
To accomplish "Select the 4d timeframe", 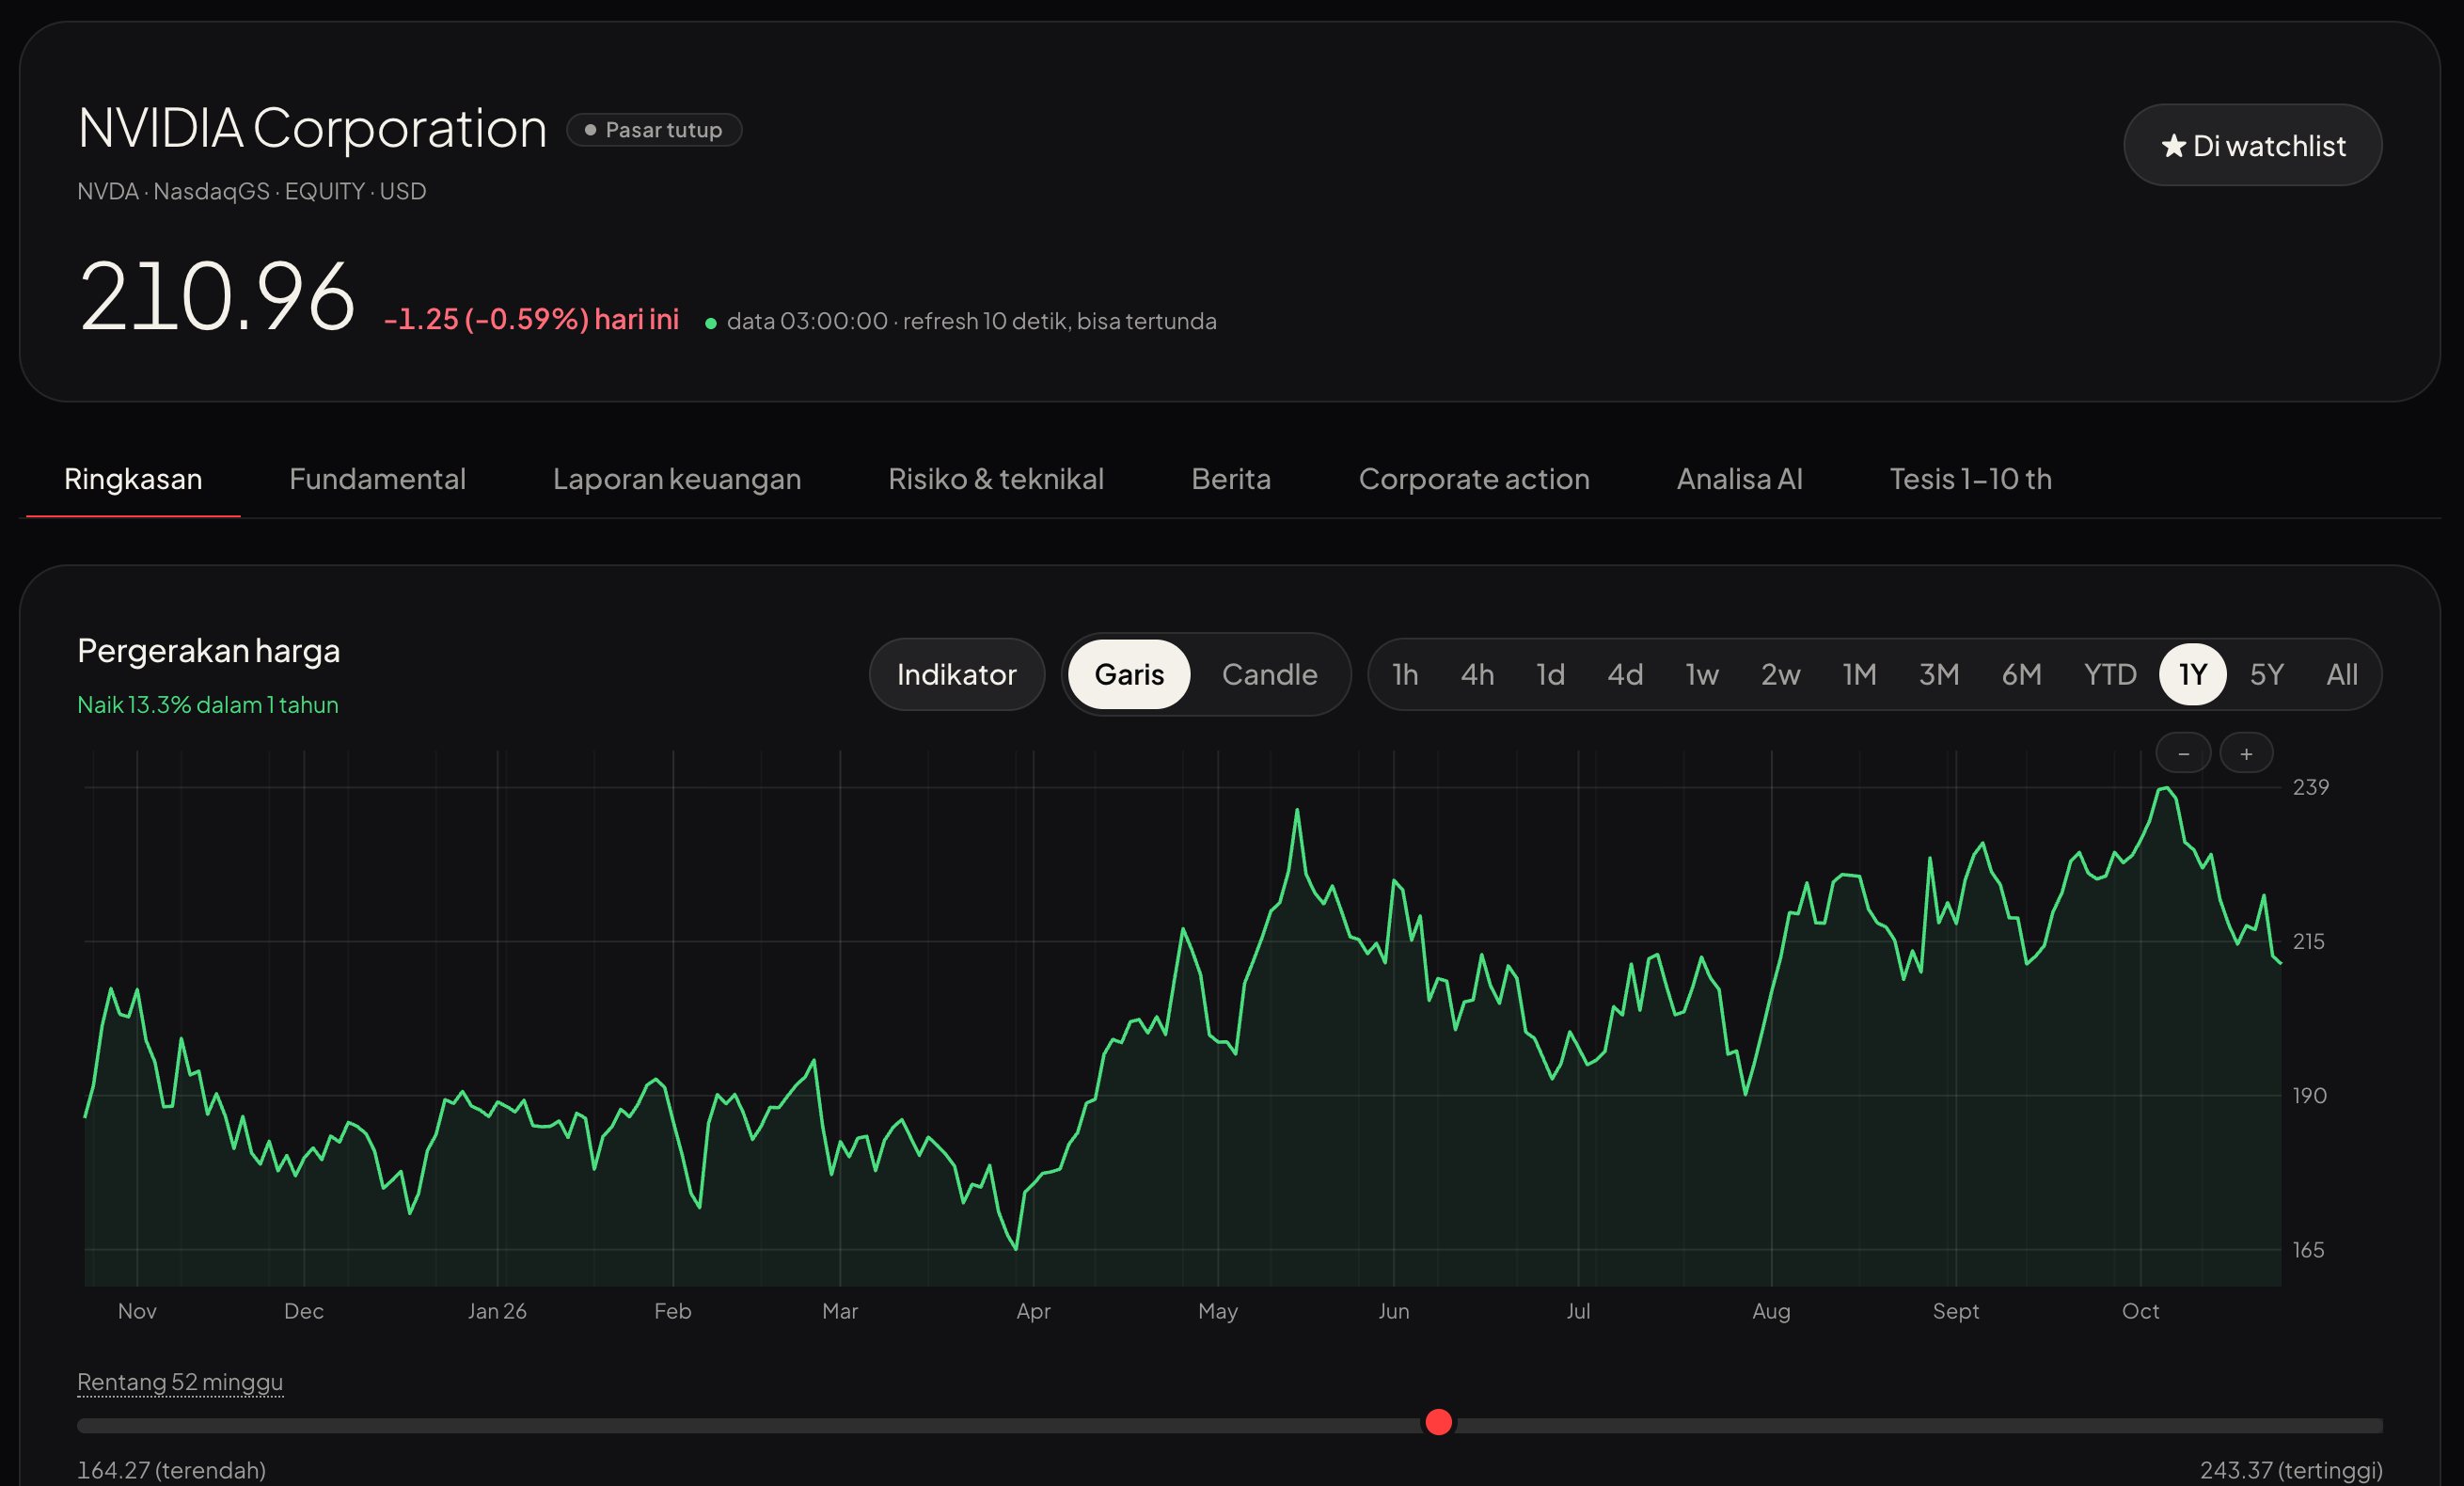I will pyautogui.click(x=1625, y=674).
